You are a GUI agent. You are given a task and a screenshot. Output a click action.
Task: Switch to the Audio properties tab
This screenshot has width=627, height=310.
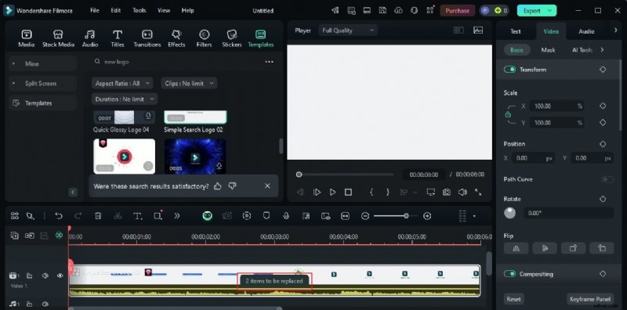[x=586, y=31]
